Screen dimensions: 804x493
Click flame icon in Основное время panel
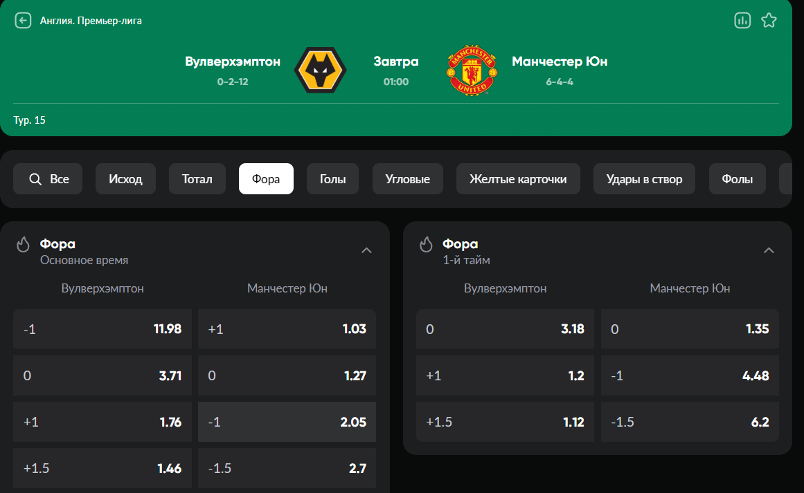pos(24,245)
